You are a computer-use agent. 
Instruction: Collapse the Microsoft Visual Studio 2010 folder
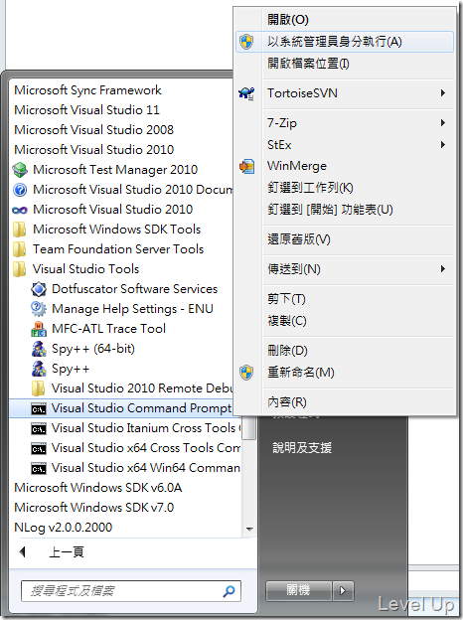click(93, 149)
